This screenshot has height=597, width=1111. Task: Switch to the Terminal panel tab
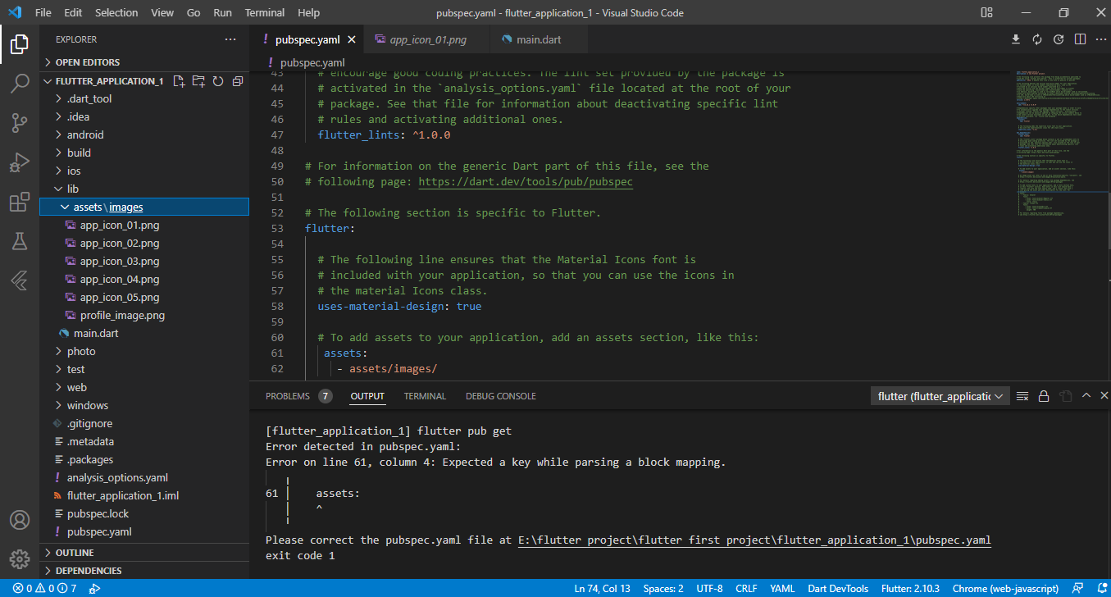pyautogui.click(x=425, y=396)
